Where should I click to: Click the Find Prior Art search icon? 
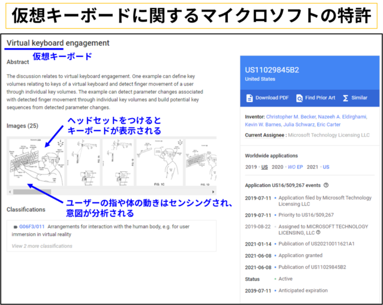coord(299,98)
